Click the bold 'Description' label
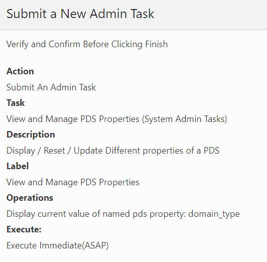 pyautogui.click(x=31, y=135)
